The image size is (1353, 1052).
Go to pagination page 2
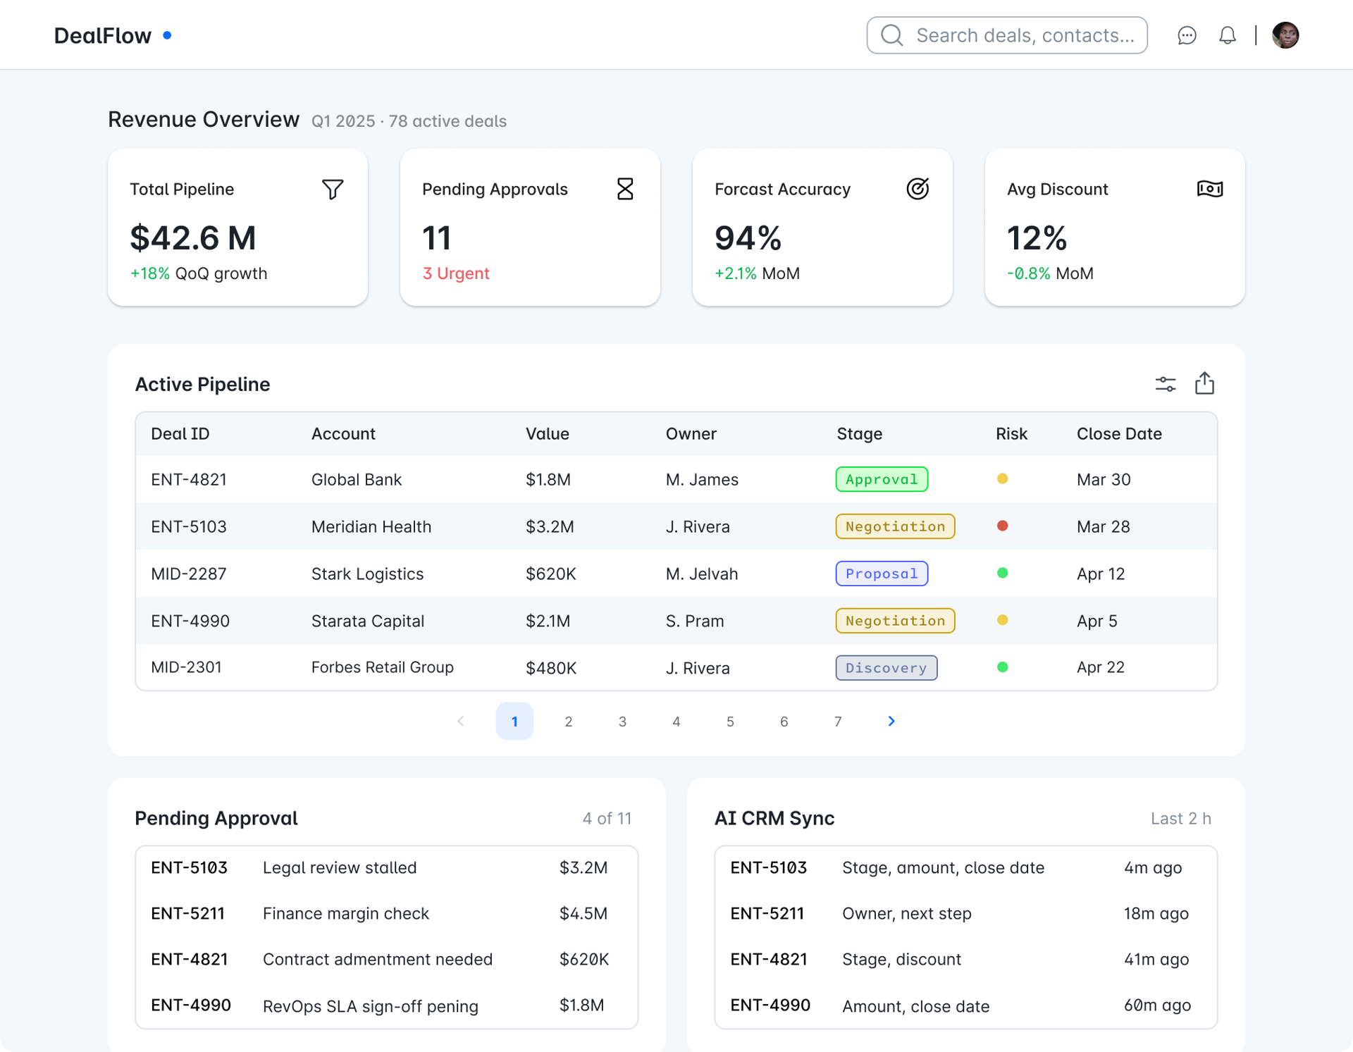[568, 722]
